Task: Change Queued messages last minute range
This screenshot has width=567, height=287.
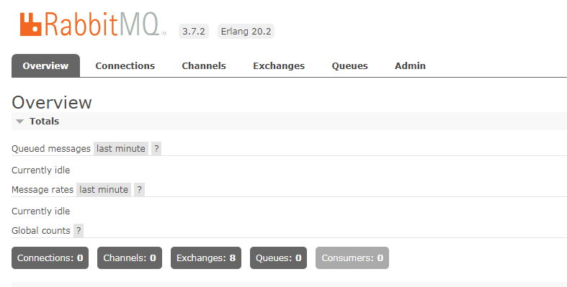Action: pyautogui.click(x=121, y=148)
